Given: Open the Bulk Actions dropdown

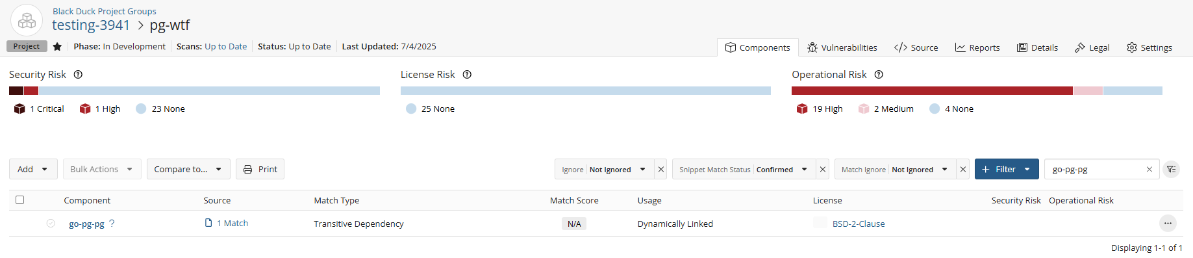Looking at the screenshot, I should click(x=102, y=169).
